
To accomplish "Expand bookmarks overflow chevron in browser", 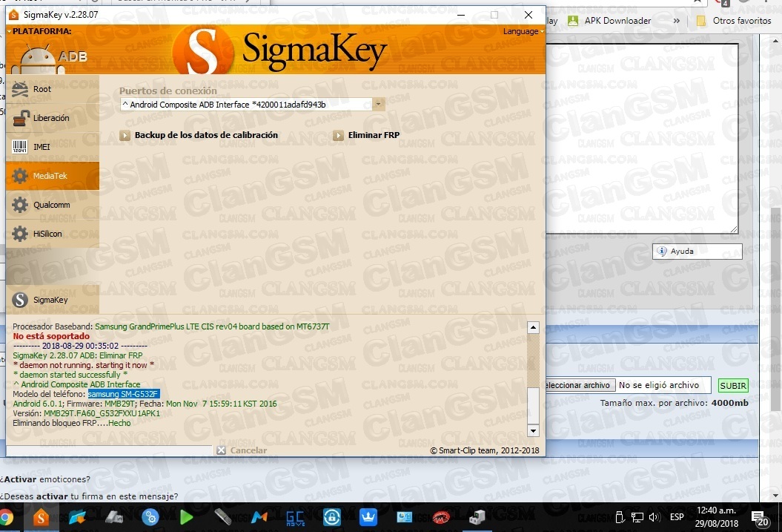I will tap(676, 21).
